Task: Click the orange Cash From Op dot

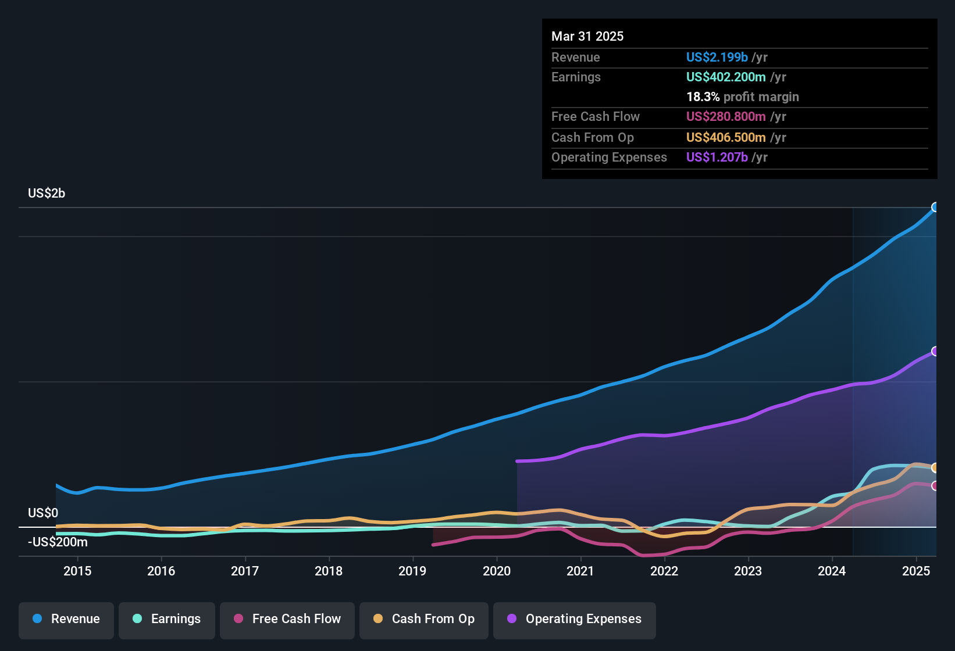Action: [378, 618]
